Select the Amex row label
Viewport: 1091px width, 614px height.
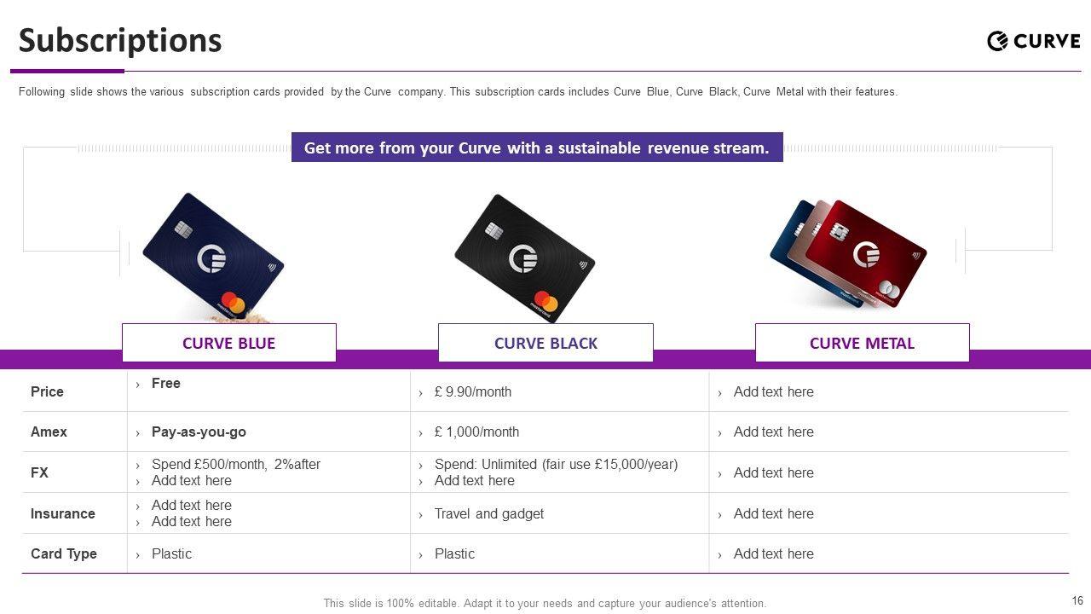pyautogui.click(x=49, y=432)
